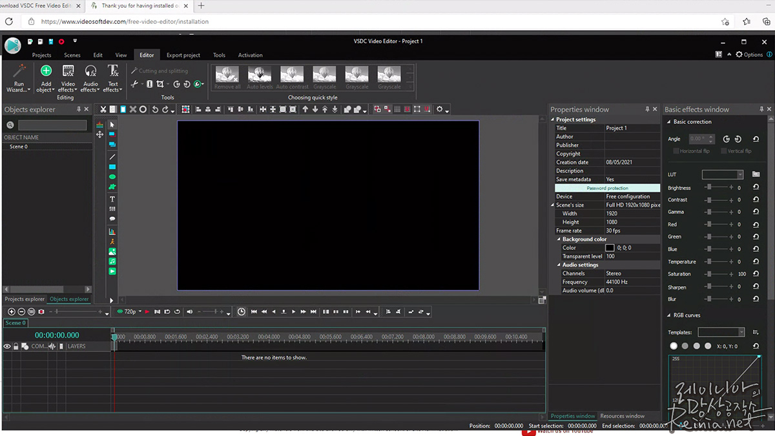Open the Text effects menu
This screenshot has width=775, height=436.
click(113, 79)
